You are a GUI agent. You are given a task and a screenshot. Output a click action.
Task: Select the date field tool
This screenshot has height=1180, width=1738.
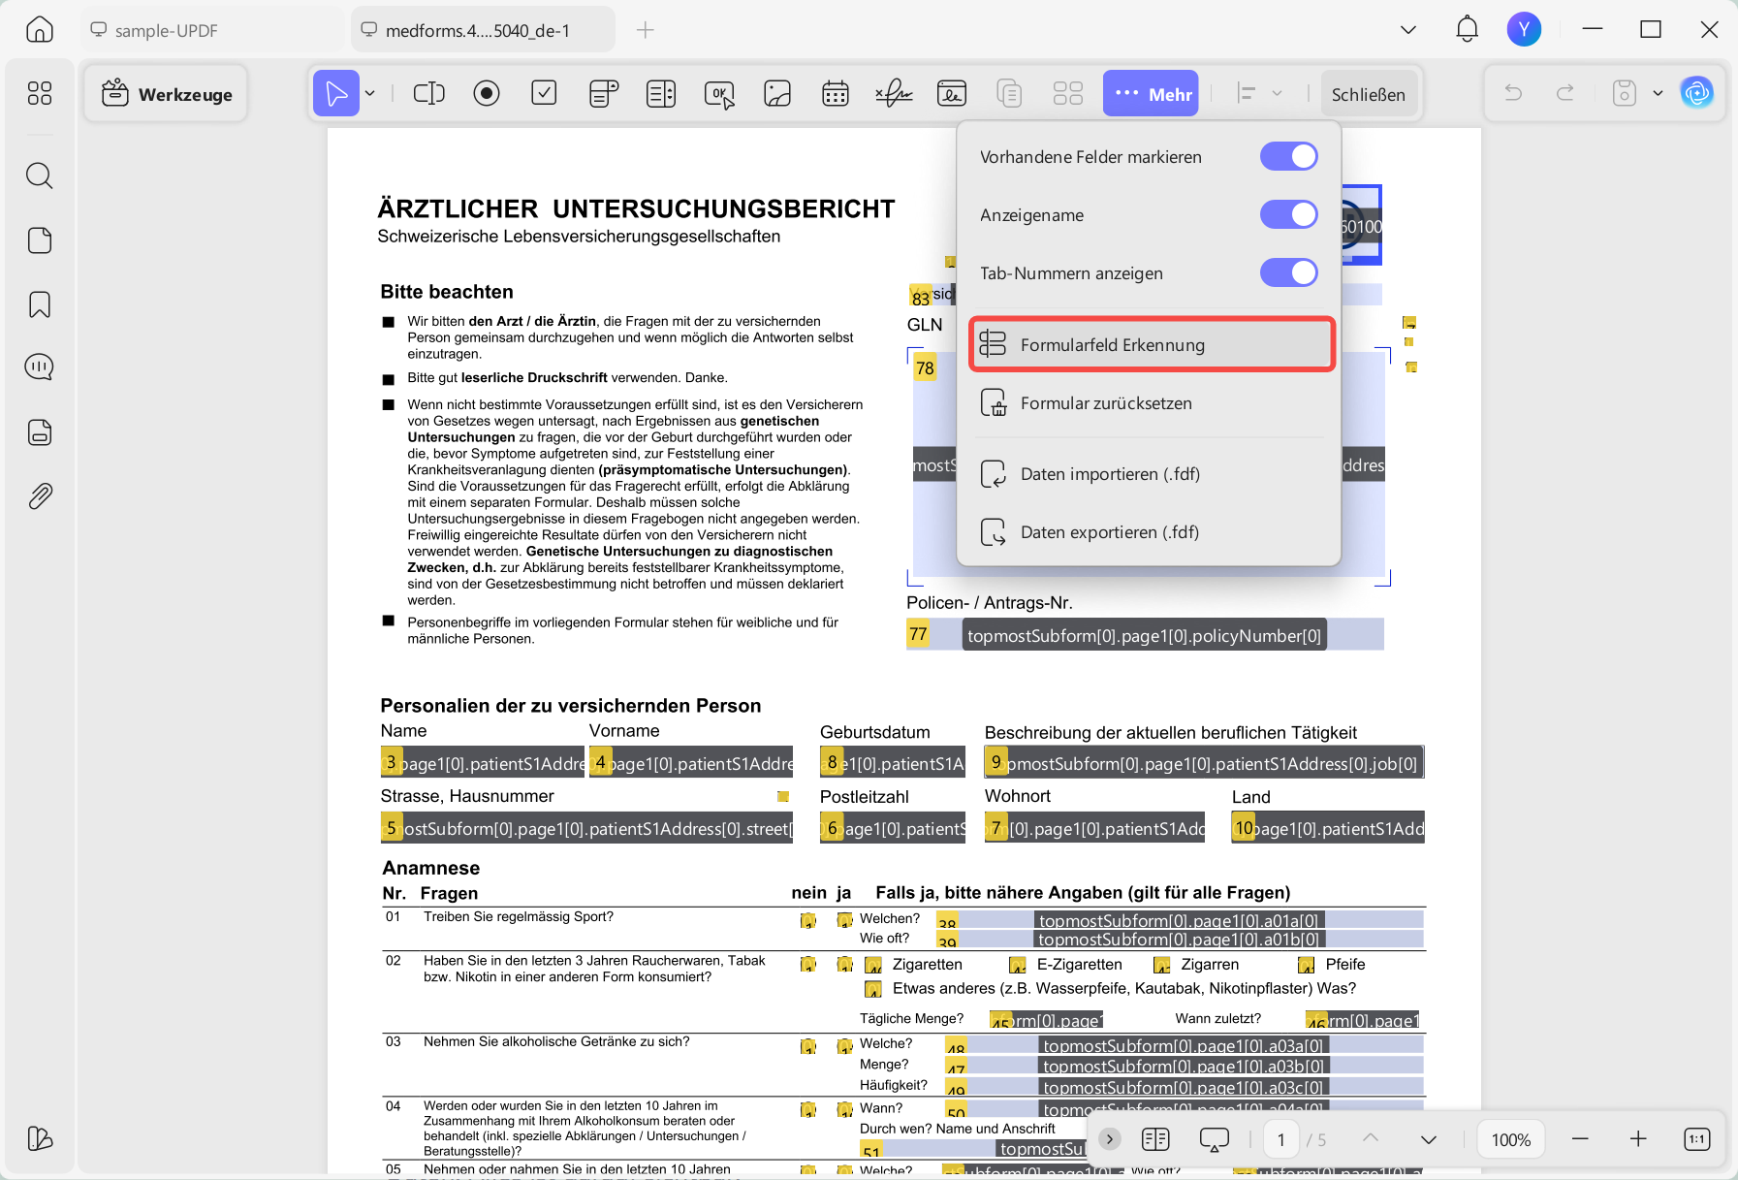coord(836,94)
